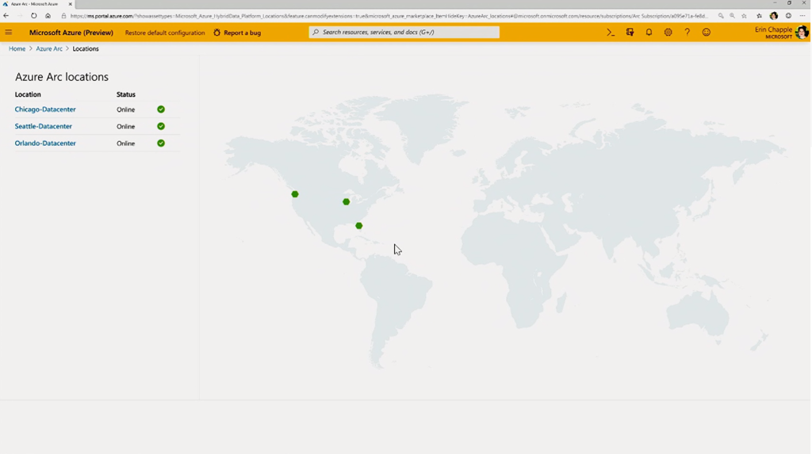This screenshot has height=454, width=812.
Task: Open the Chicago-Datacenter location
Action: pos(45,109)
